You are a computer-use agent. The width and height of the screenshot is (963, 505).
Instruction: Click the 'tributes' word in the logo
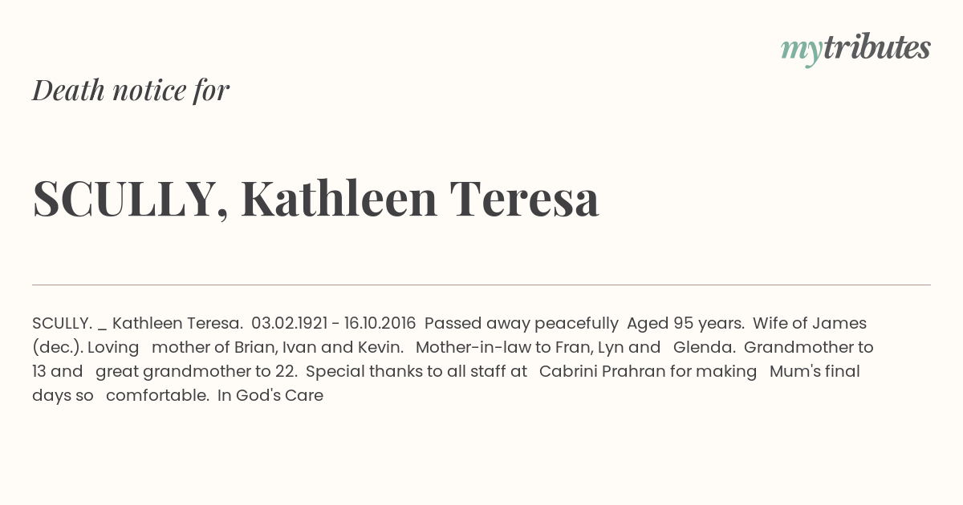pos(876,47)
